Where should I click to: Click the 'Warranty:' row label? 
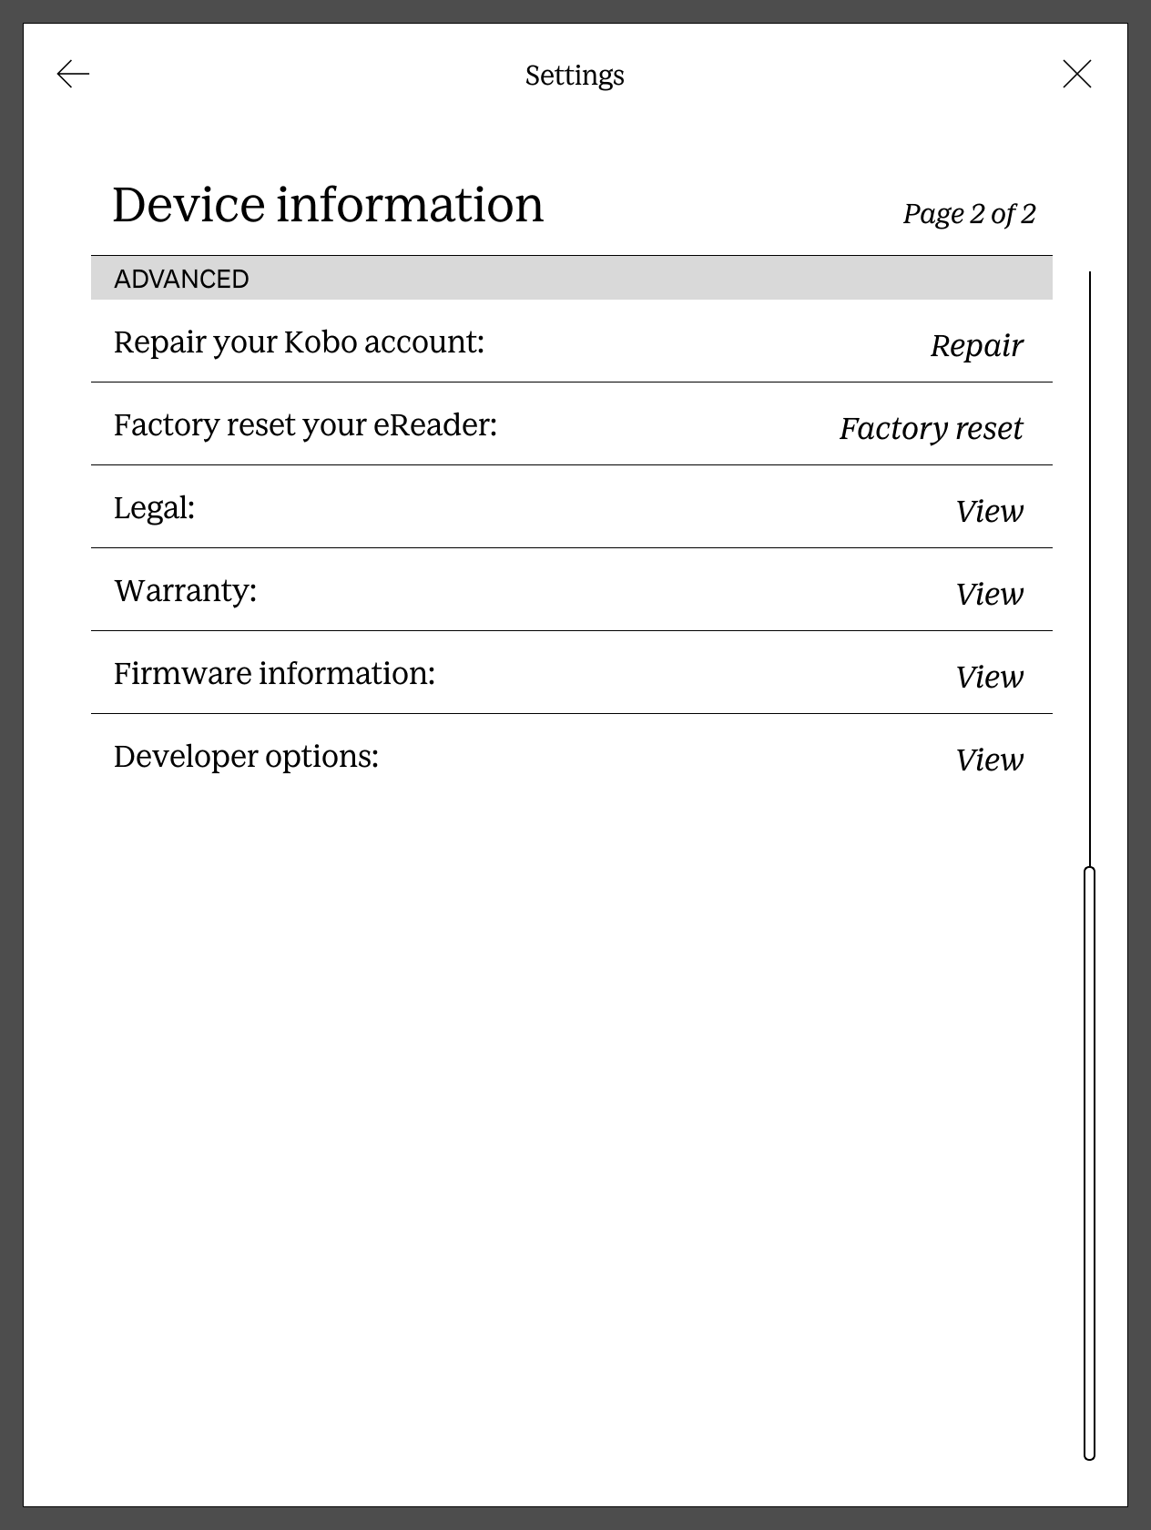coord(185,591)
